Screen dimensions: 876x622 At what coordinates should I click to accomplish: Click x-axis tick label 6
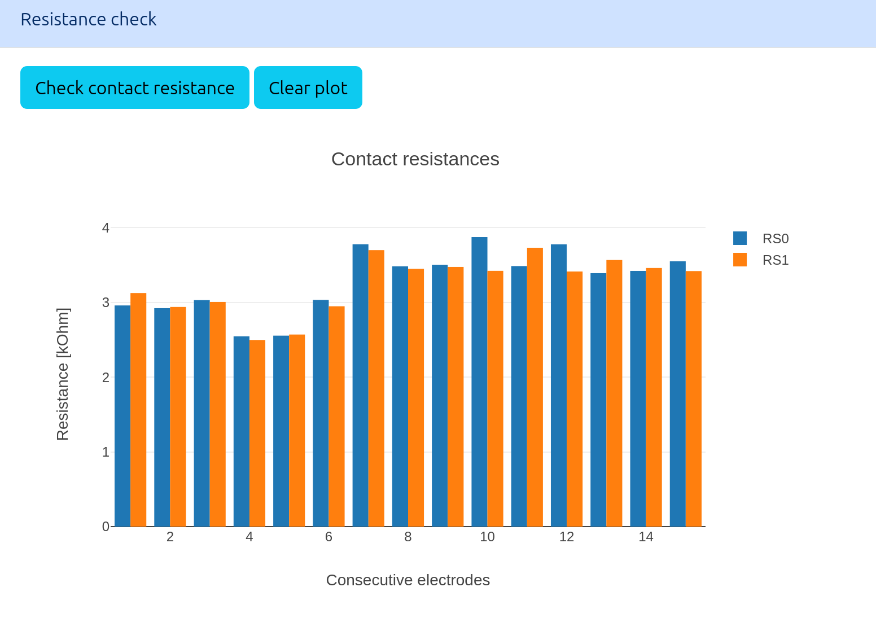[x=328, y=537]
